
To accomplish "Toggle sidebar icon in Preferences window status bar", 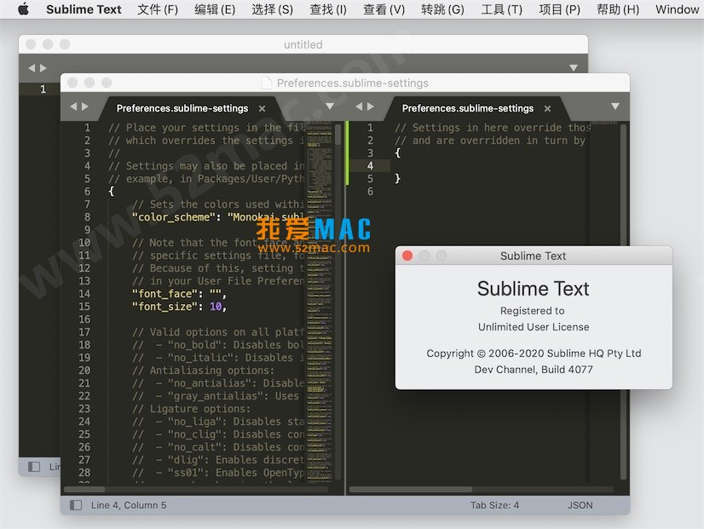I will point(76,505).
